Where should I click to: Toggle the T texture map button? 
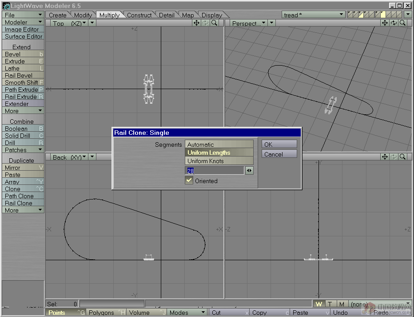coord(330,304)
